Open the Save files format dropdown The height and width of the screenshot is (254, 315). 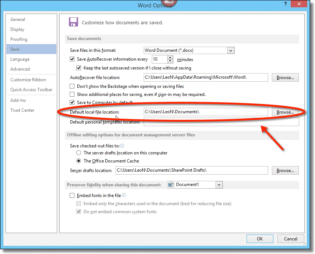(231, 50)
